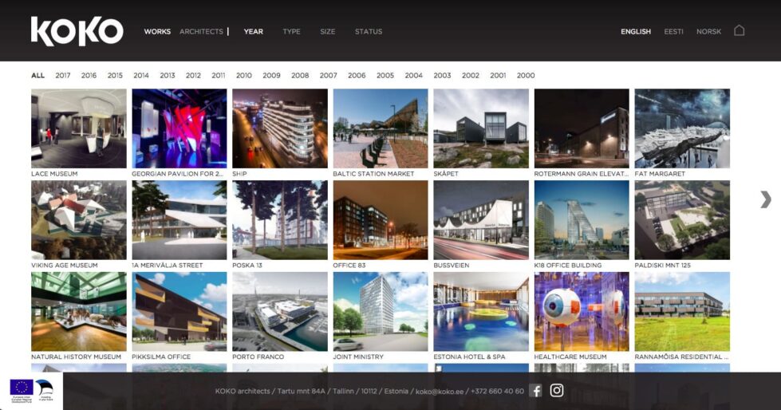781x410 pixels.
Task: Click the European Union fund logo
Action: 22,388
